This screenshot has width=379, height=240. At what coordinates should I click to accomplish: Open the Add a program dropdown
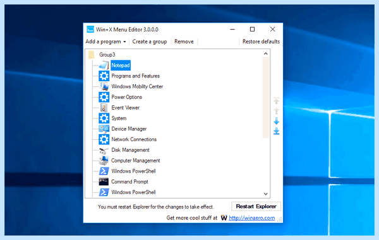(105, 42)
